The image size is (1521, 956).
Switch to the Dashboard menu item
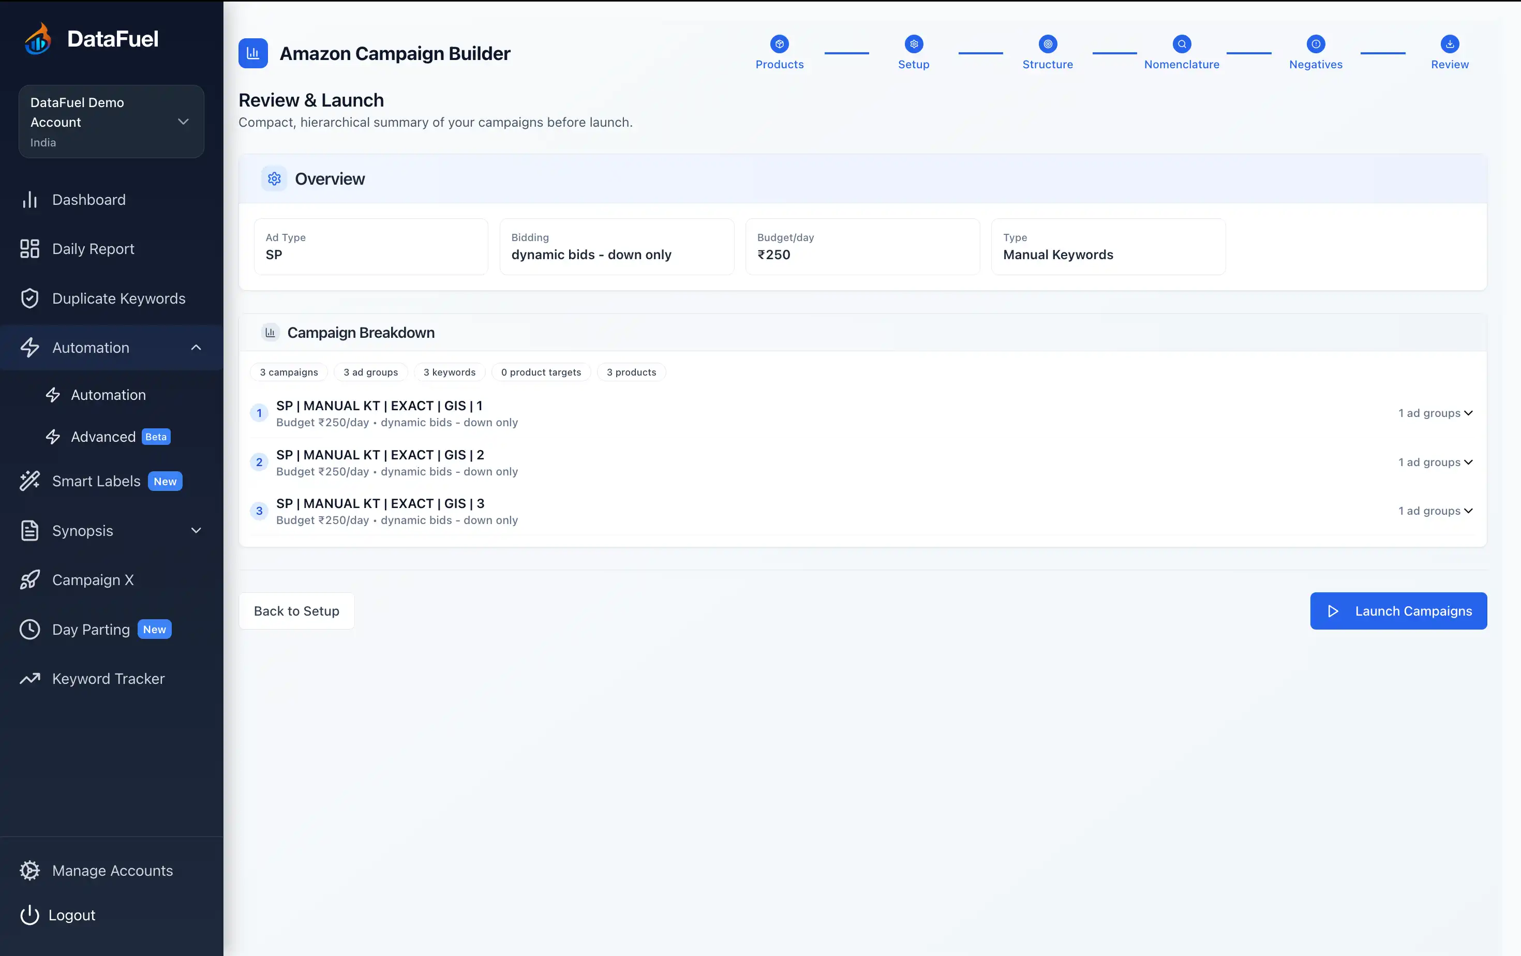(88, 200)
